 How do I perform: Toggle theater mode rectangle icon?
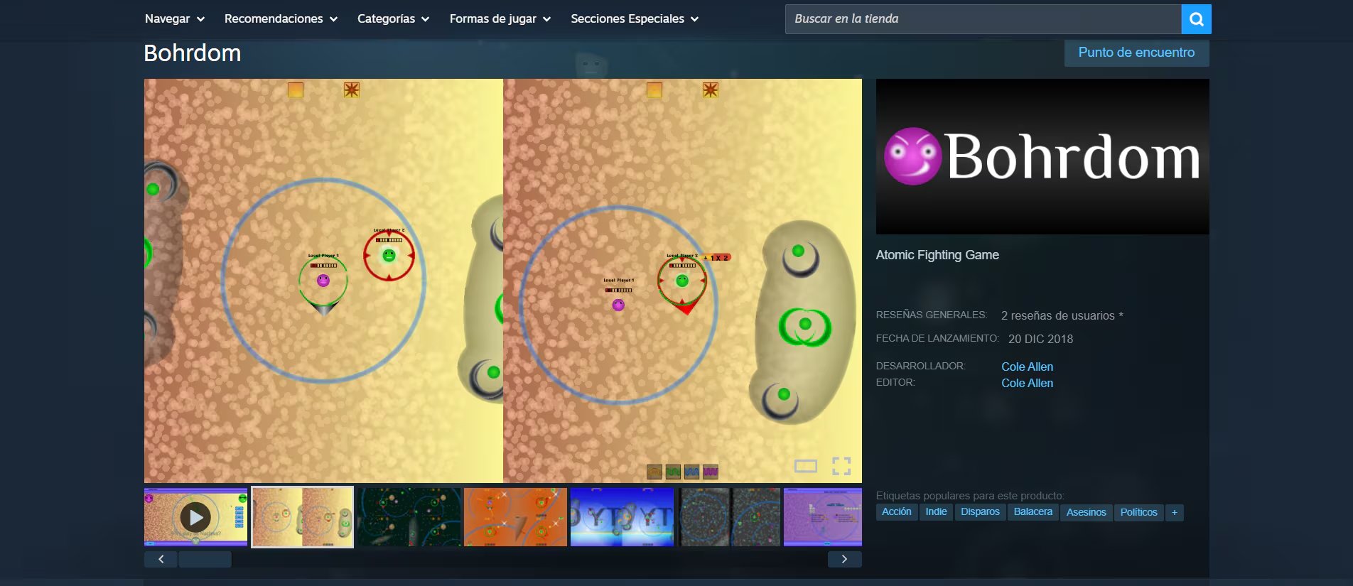[x=806, y=466]
